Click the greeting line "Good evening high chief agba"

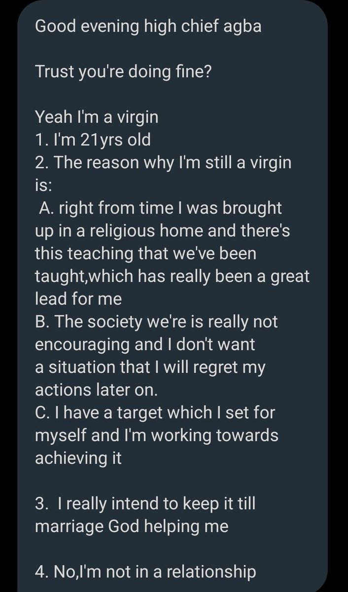tap(148, 27)
